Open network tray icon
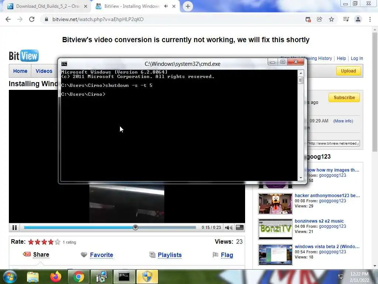Viewport: 378px width, 284px height. point(341,277)
